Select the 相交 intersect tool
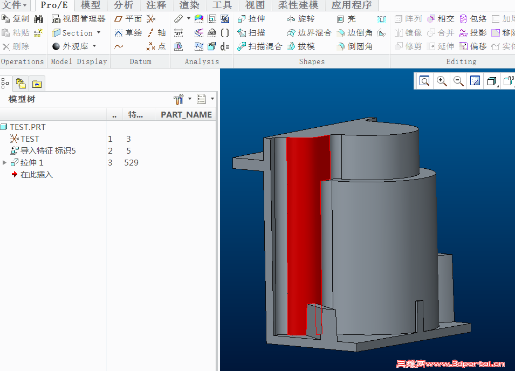 pos(441,19)
